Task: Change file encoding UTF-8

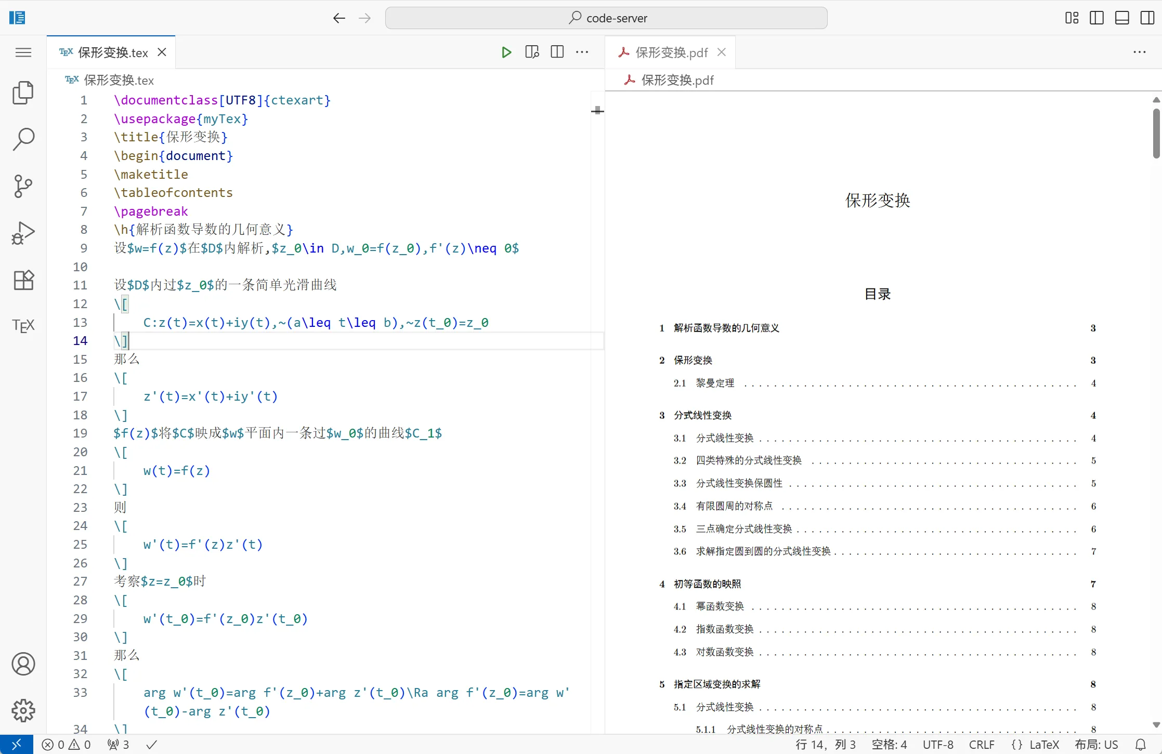Action: pos(938,745)
